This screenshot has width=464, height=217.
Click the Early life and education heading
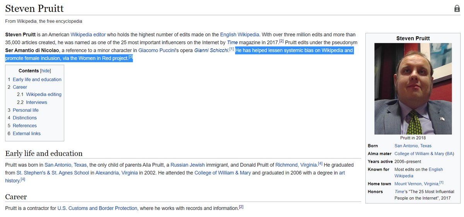click(x=44, y=153)
